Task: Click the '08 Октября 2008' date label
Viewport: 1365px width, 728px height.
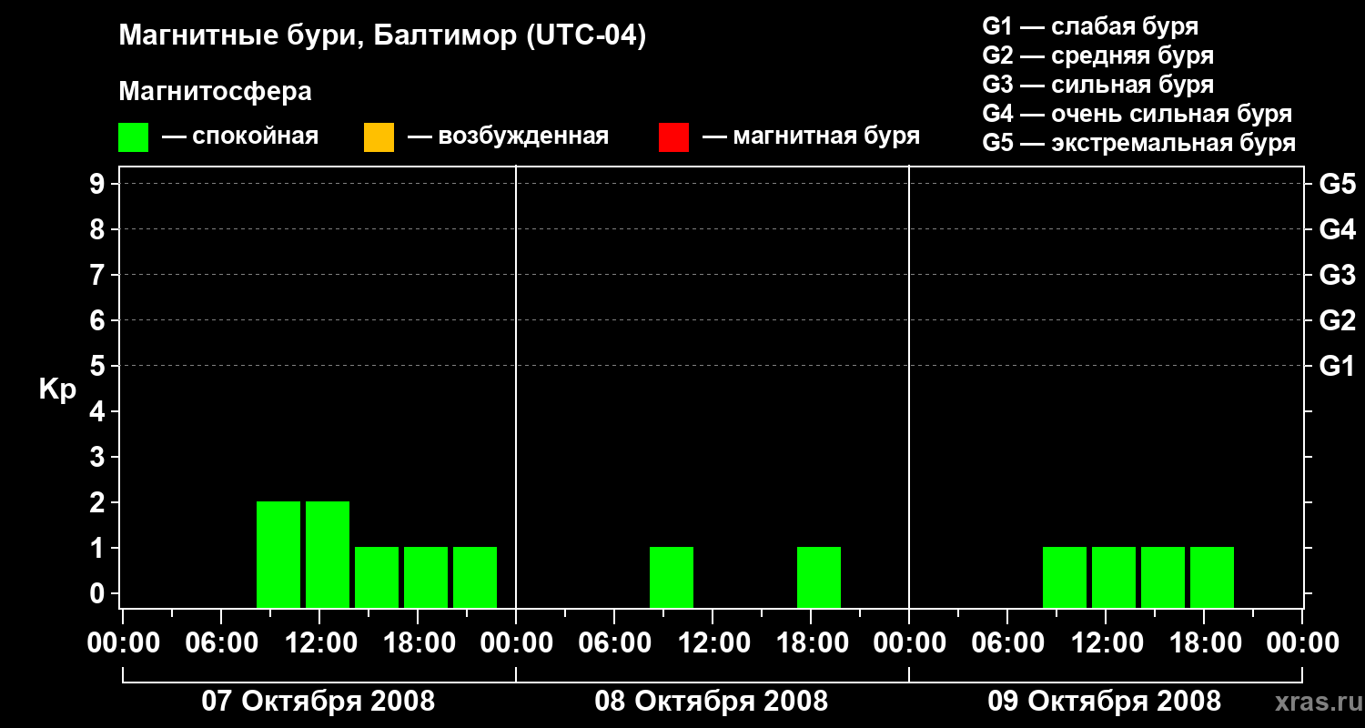Action: point(712,702)
